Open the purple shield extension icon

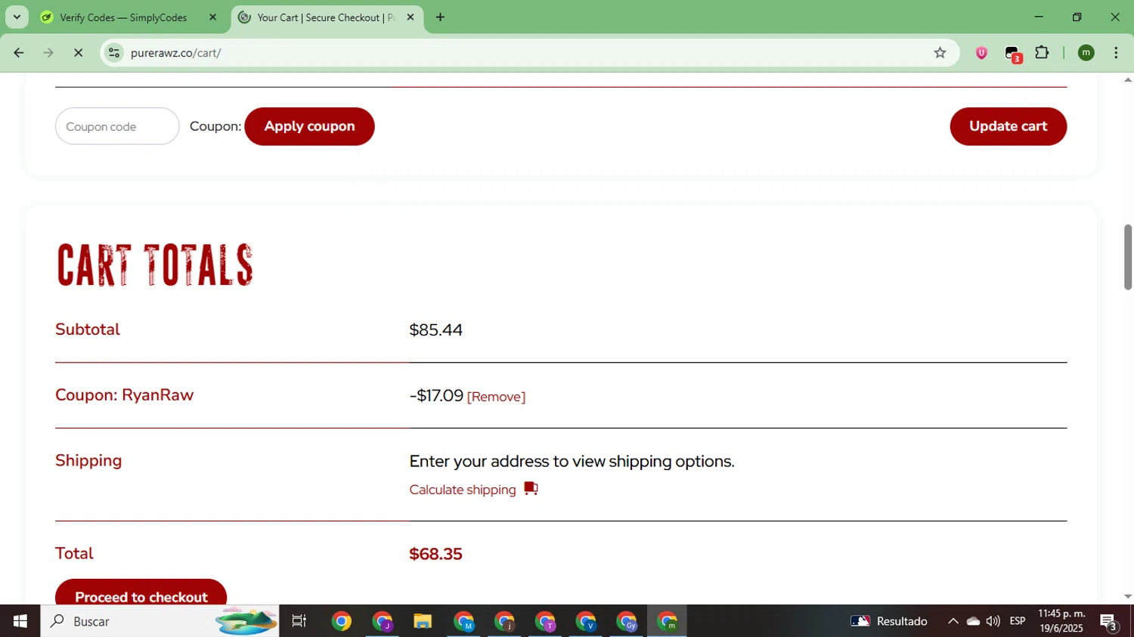click(981, 53)
